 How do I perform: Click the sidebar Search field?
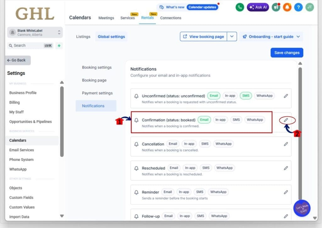[x=31, y=46]
